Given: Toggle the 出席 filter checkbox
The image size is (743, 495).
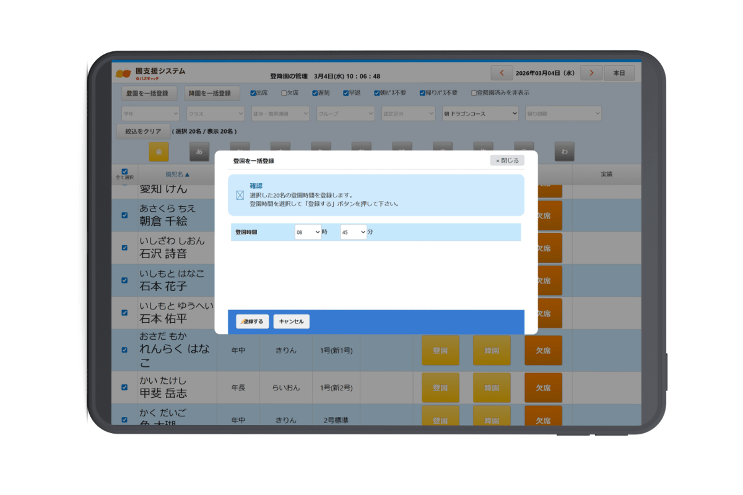Looking at the screenshot, I should click(x=253, y=93).
